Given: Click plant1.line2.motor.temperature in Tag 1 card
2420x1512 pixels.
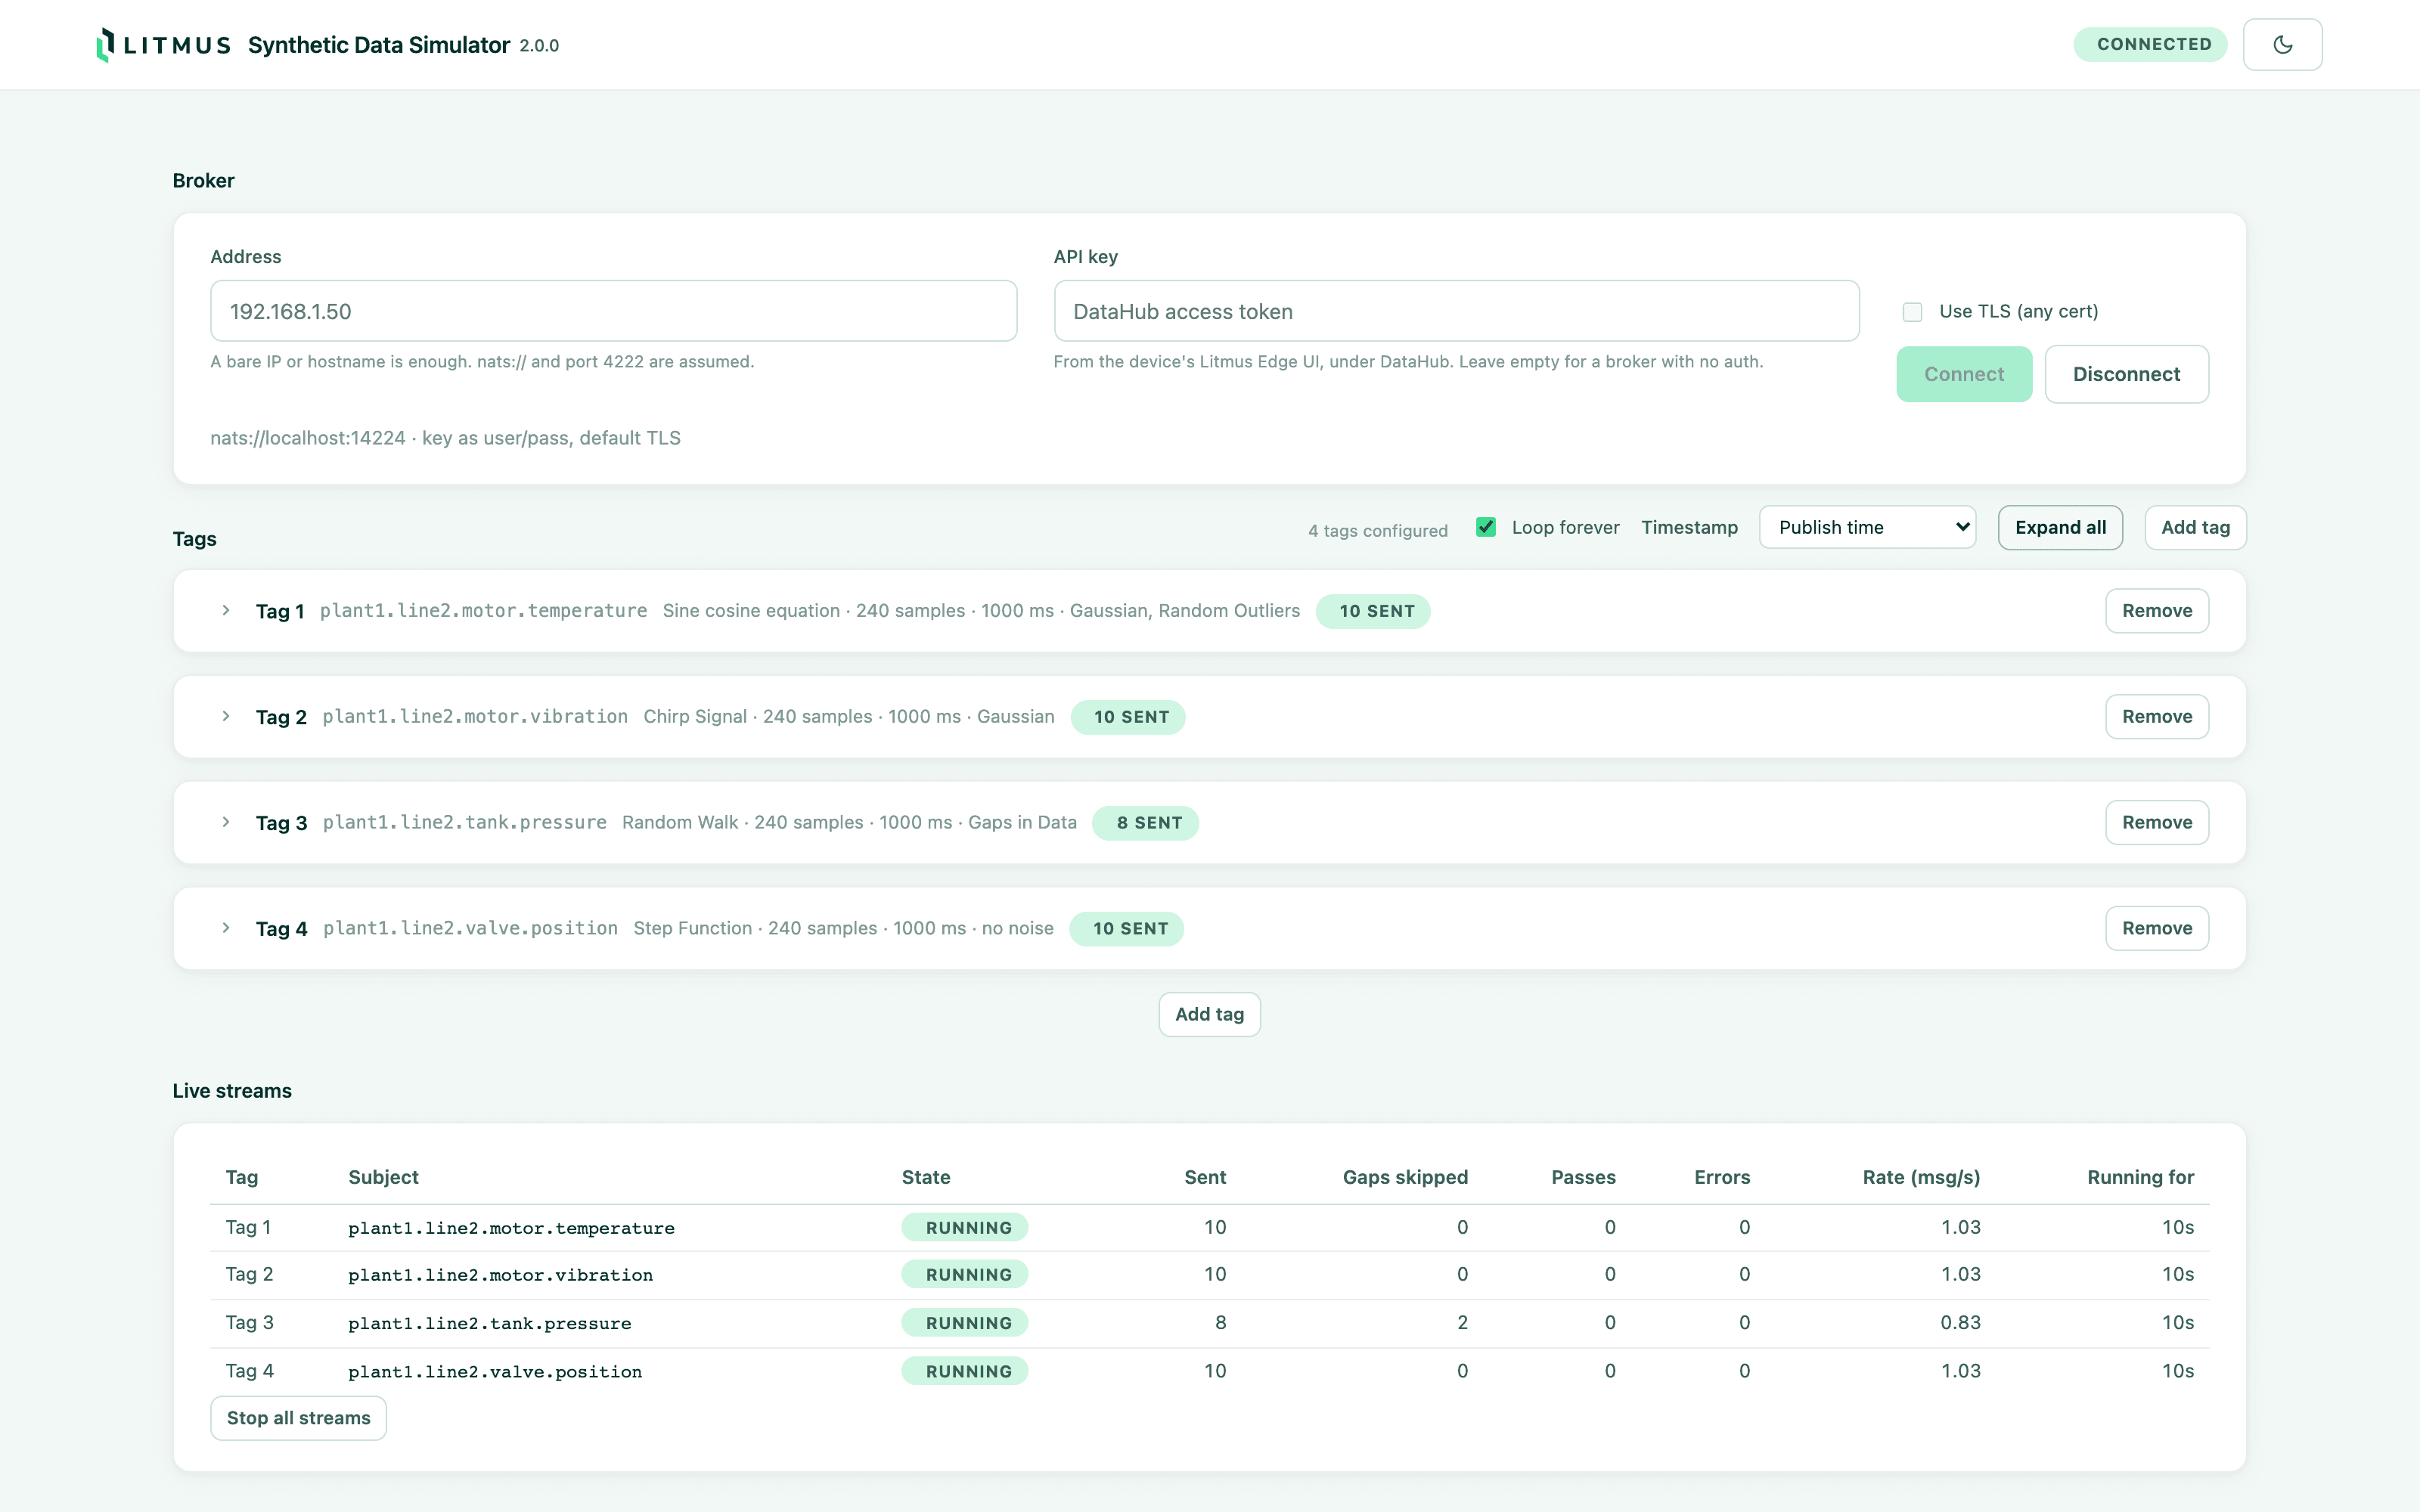Looking at the screenshot, I should [x=483, y=610].
